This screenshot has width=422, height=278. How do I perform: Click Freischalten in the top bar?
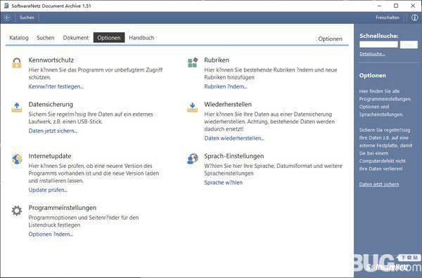388,18
